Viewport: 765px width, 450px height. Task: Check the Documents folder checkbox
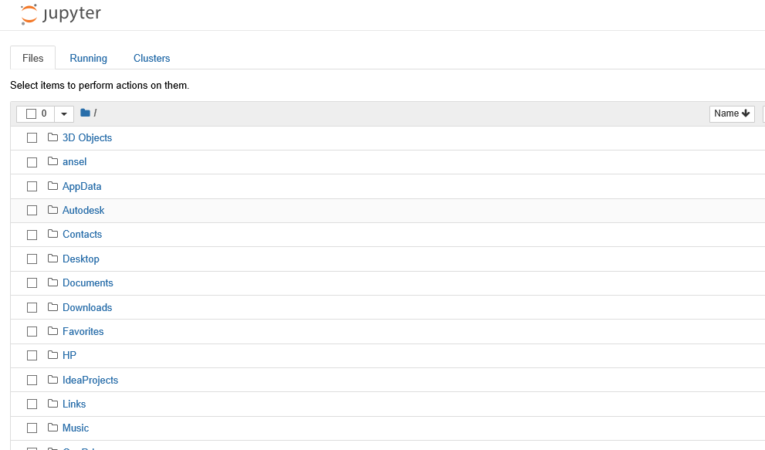(x=32, y=283)
